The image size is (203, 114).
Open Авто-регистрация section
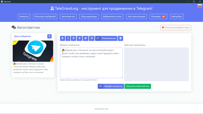[136, 16]
